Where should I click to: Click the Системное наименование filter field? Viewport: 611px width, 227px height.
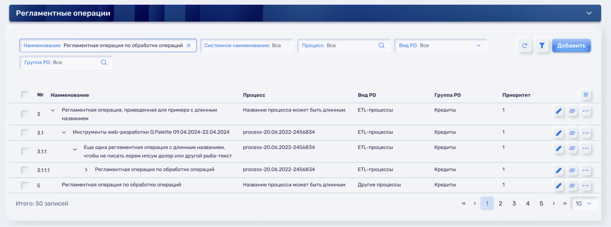[247, 46]
